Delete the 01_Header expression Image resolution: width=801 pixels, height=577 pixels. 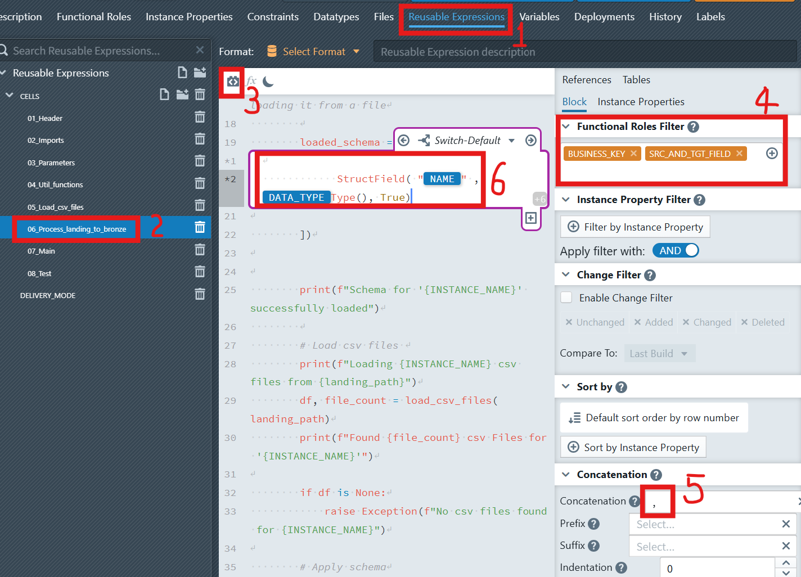point(200,117)
